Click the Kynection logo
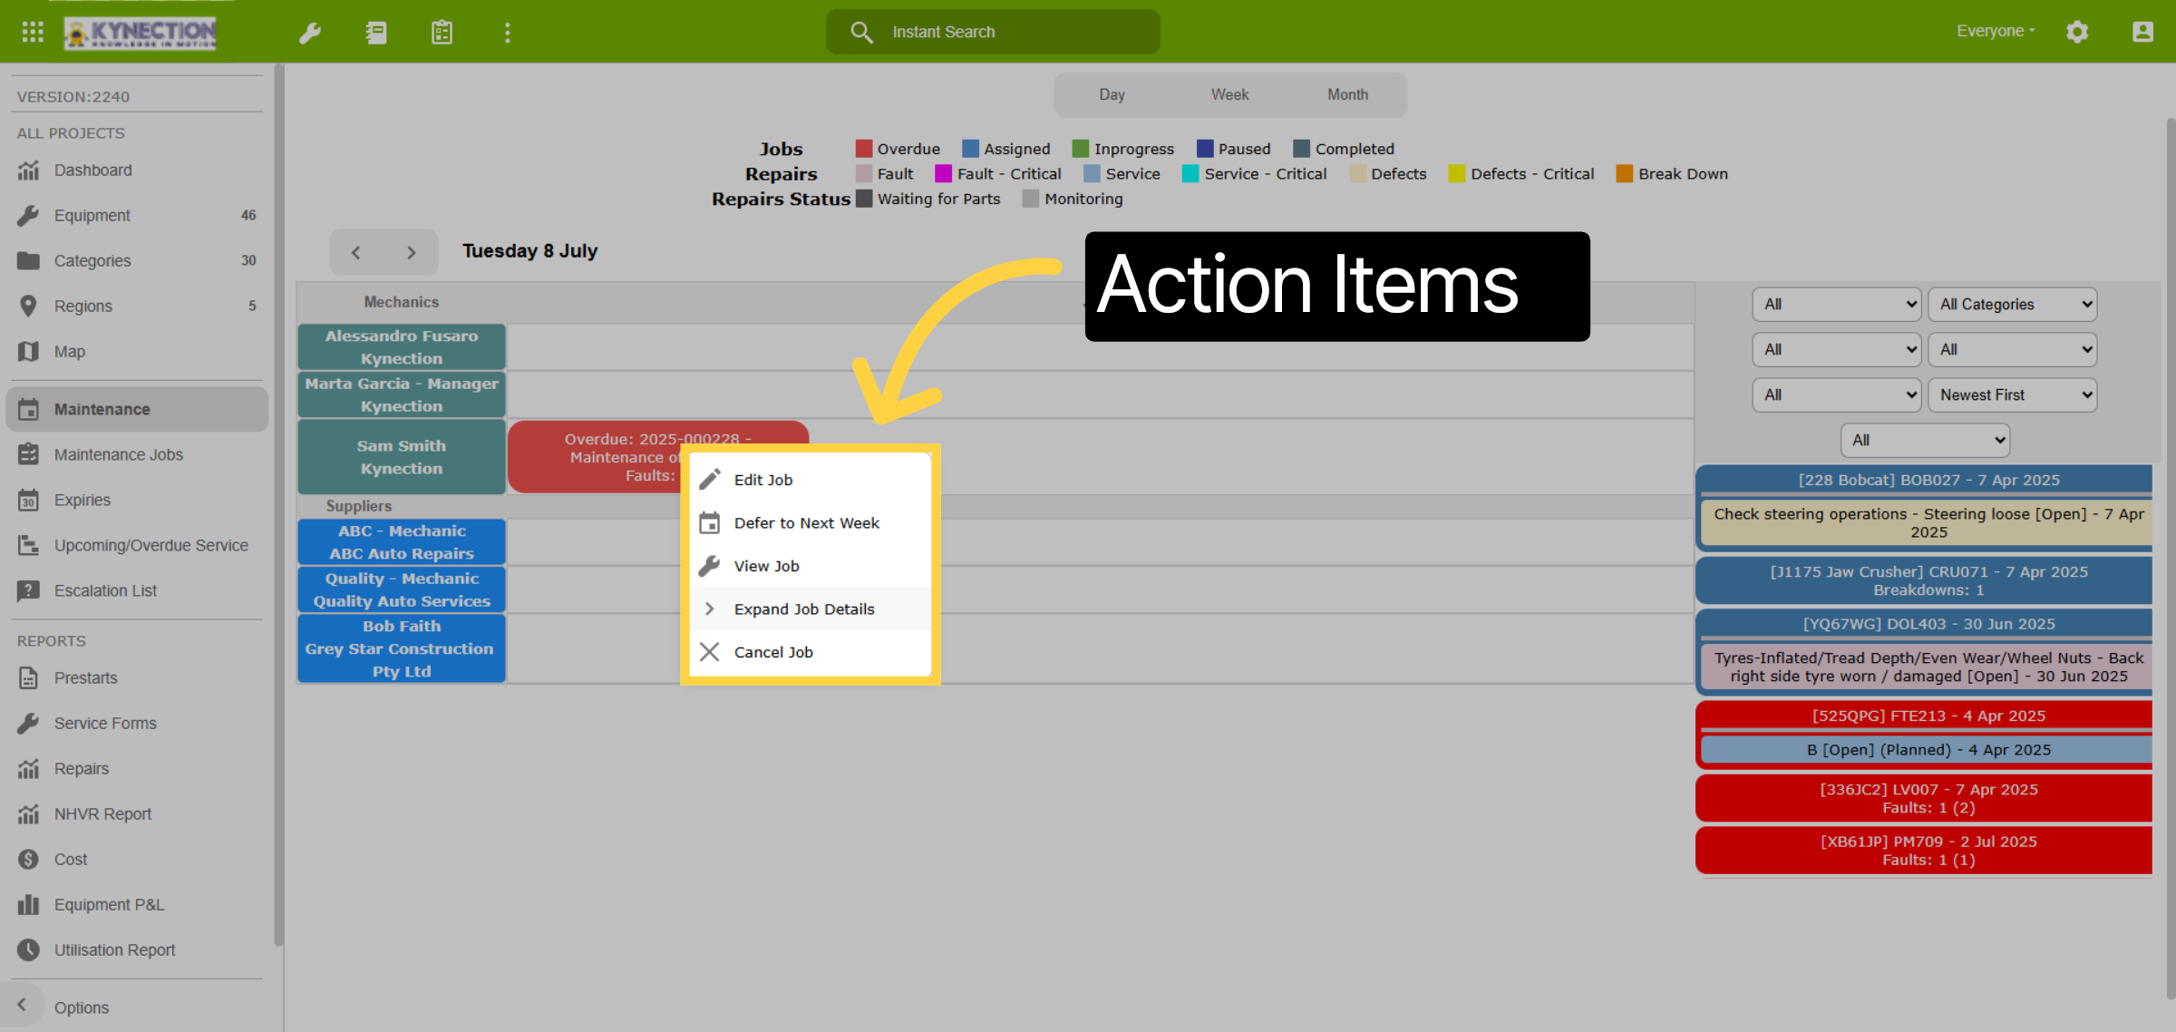The height and width of the screenshot is (1032, 2176). [140, 33]
